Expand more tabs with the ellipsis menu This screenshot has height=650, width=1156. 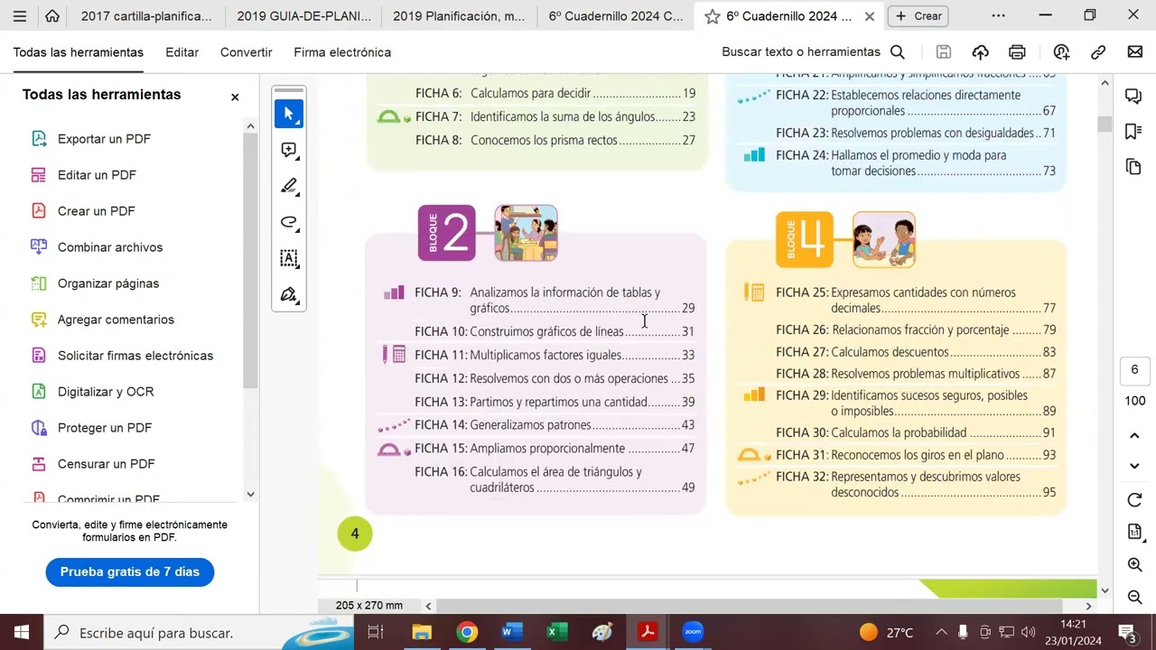[x=998, y=15]
